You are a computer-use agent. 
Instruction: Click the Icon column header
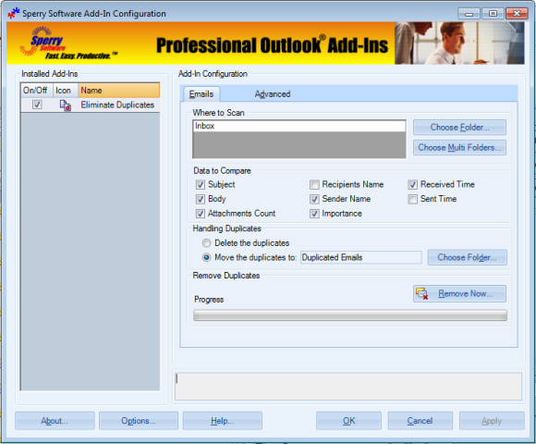[x=66, y=91]
